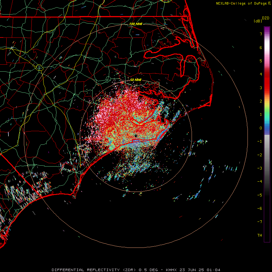Click the 100 NMI range ring label
Image resolution: width=272 pixels, height=272 pixels.
pyautogui.click(x=136, y=24)
